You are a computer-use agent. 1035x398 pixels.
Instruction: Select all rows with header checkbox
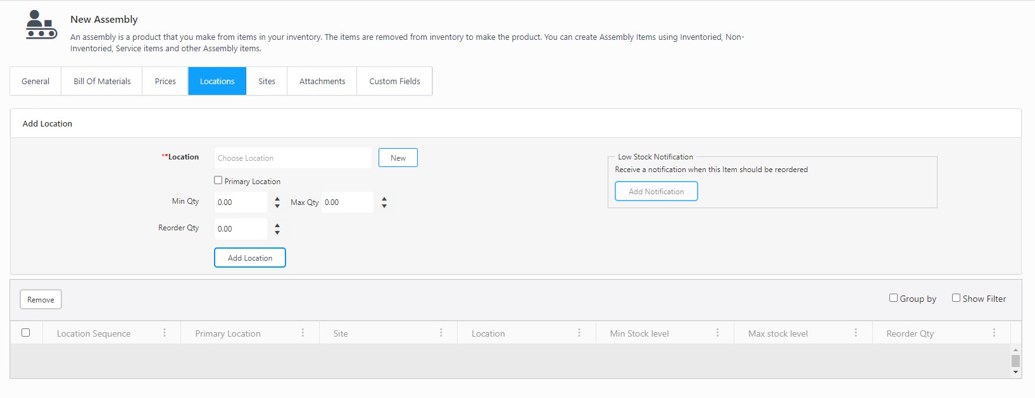tap(26, 333)
